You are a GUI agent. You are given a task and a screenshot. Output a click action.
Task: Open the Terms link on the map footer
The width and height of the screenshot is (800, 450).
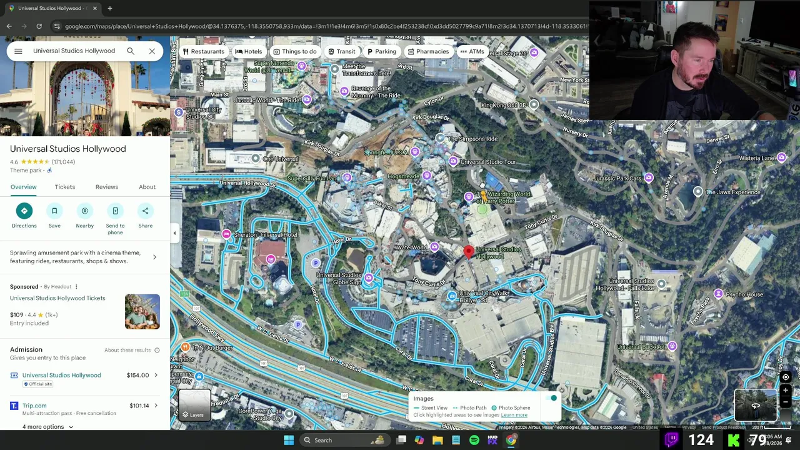click(x=669, y=427)
